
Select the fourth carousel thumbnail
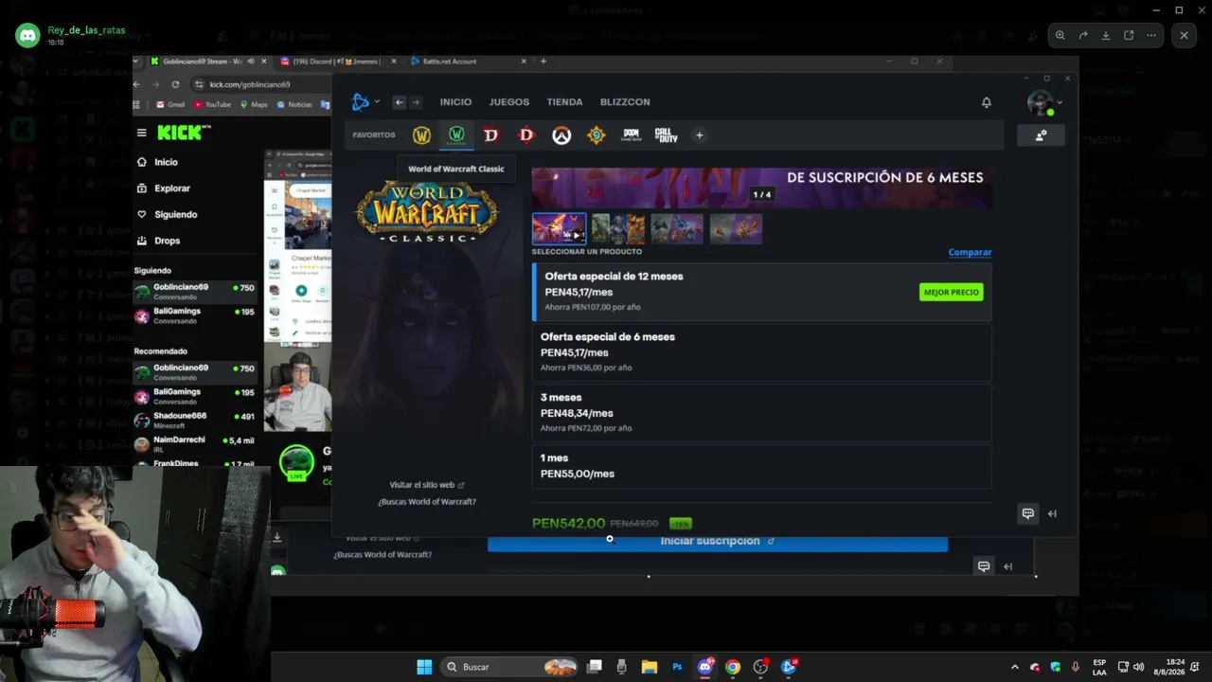pyautogui.click(x=736, y=228)
